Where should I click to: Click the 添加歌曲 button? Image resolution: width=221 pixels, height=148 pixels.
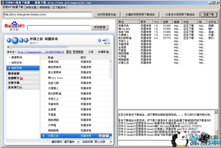(100, 27)
